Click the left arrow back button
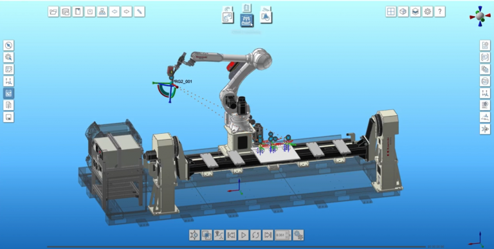The image size is (494, 249). click(114, 12)
